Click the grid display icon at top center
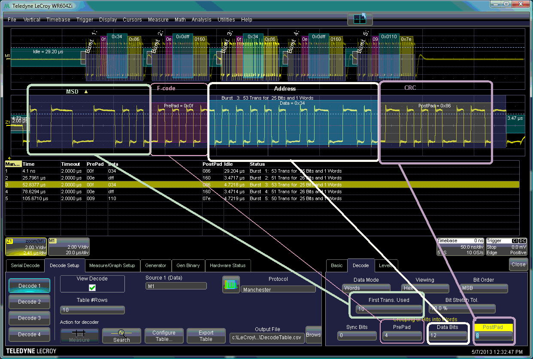 [x=360, y=19]
